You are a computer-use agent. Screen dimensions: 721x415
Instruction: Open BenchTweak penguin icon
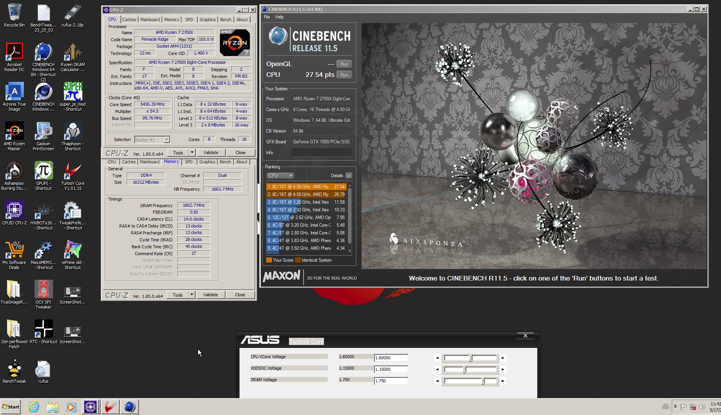14,371
